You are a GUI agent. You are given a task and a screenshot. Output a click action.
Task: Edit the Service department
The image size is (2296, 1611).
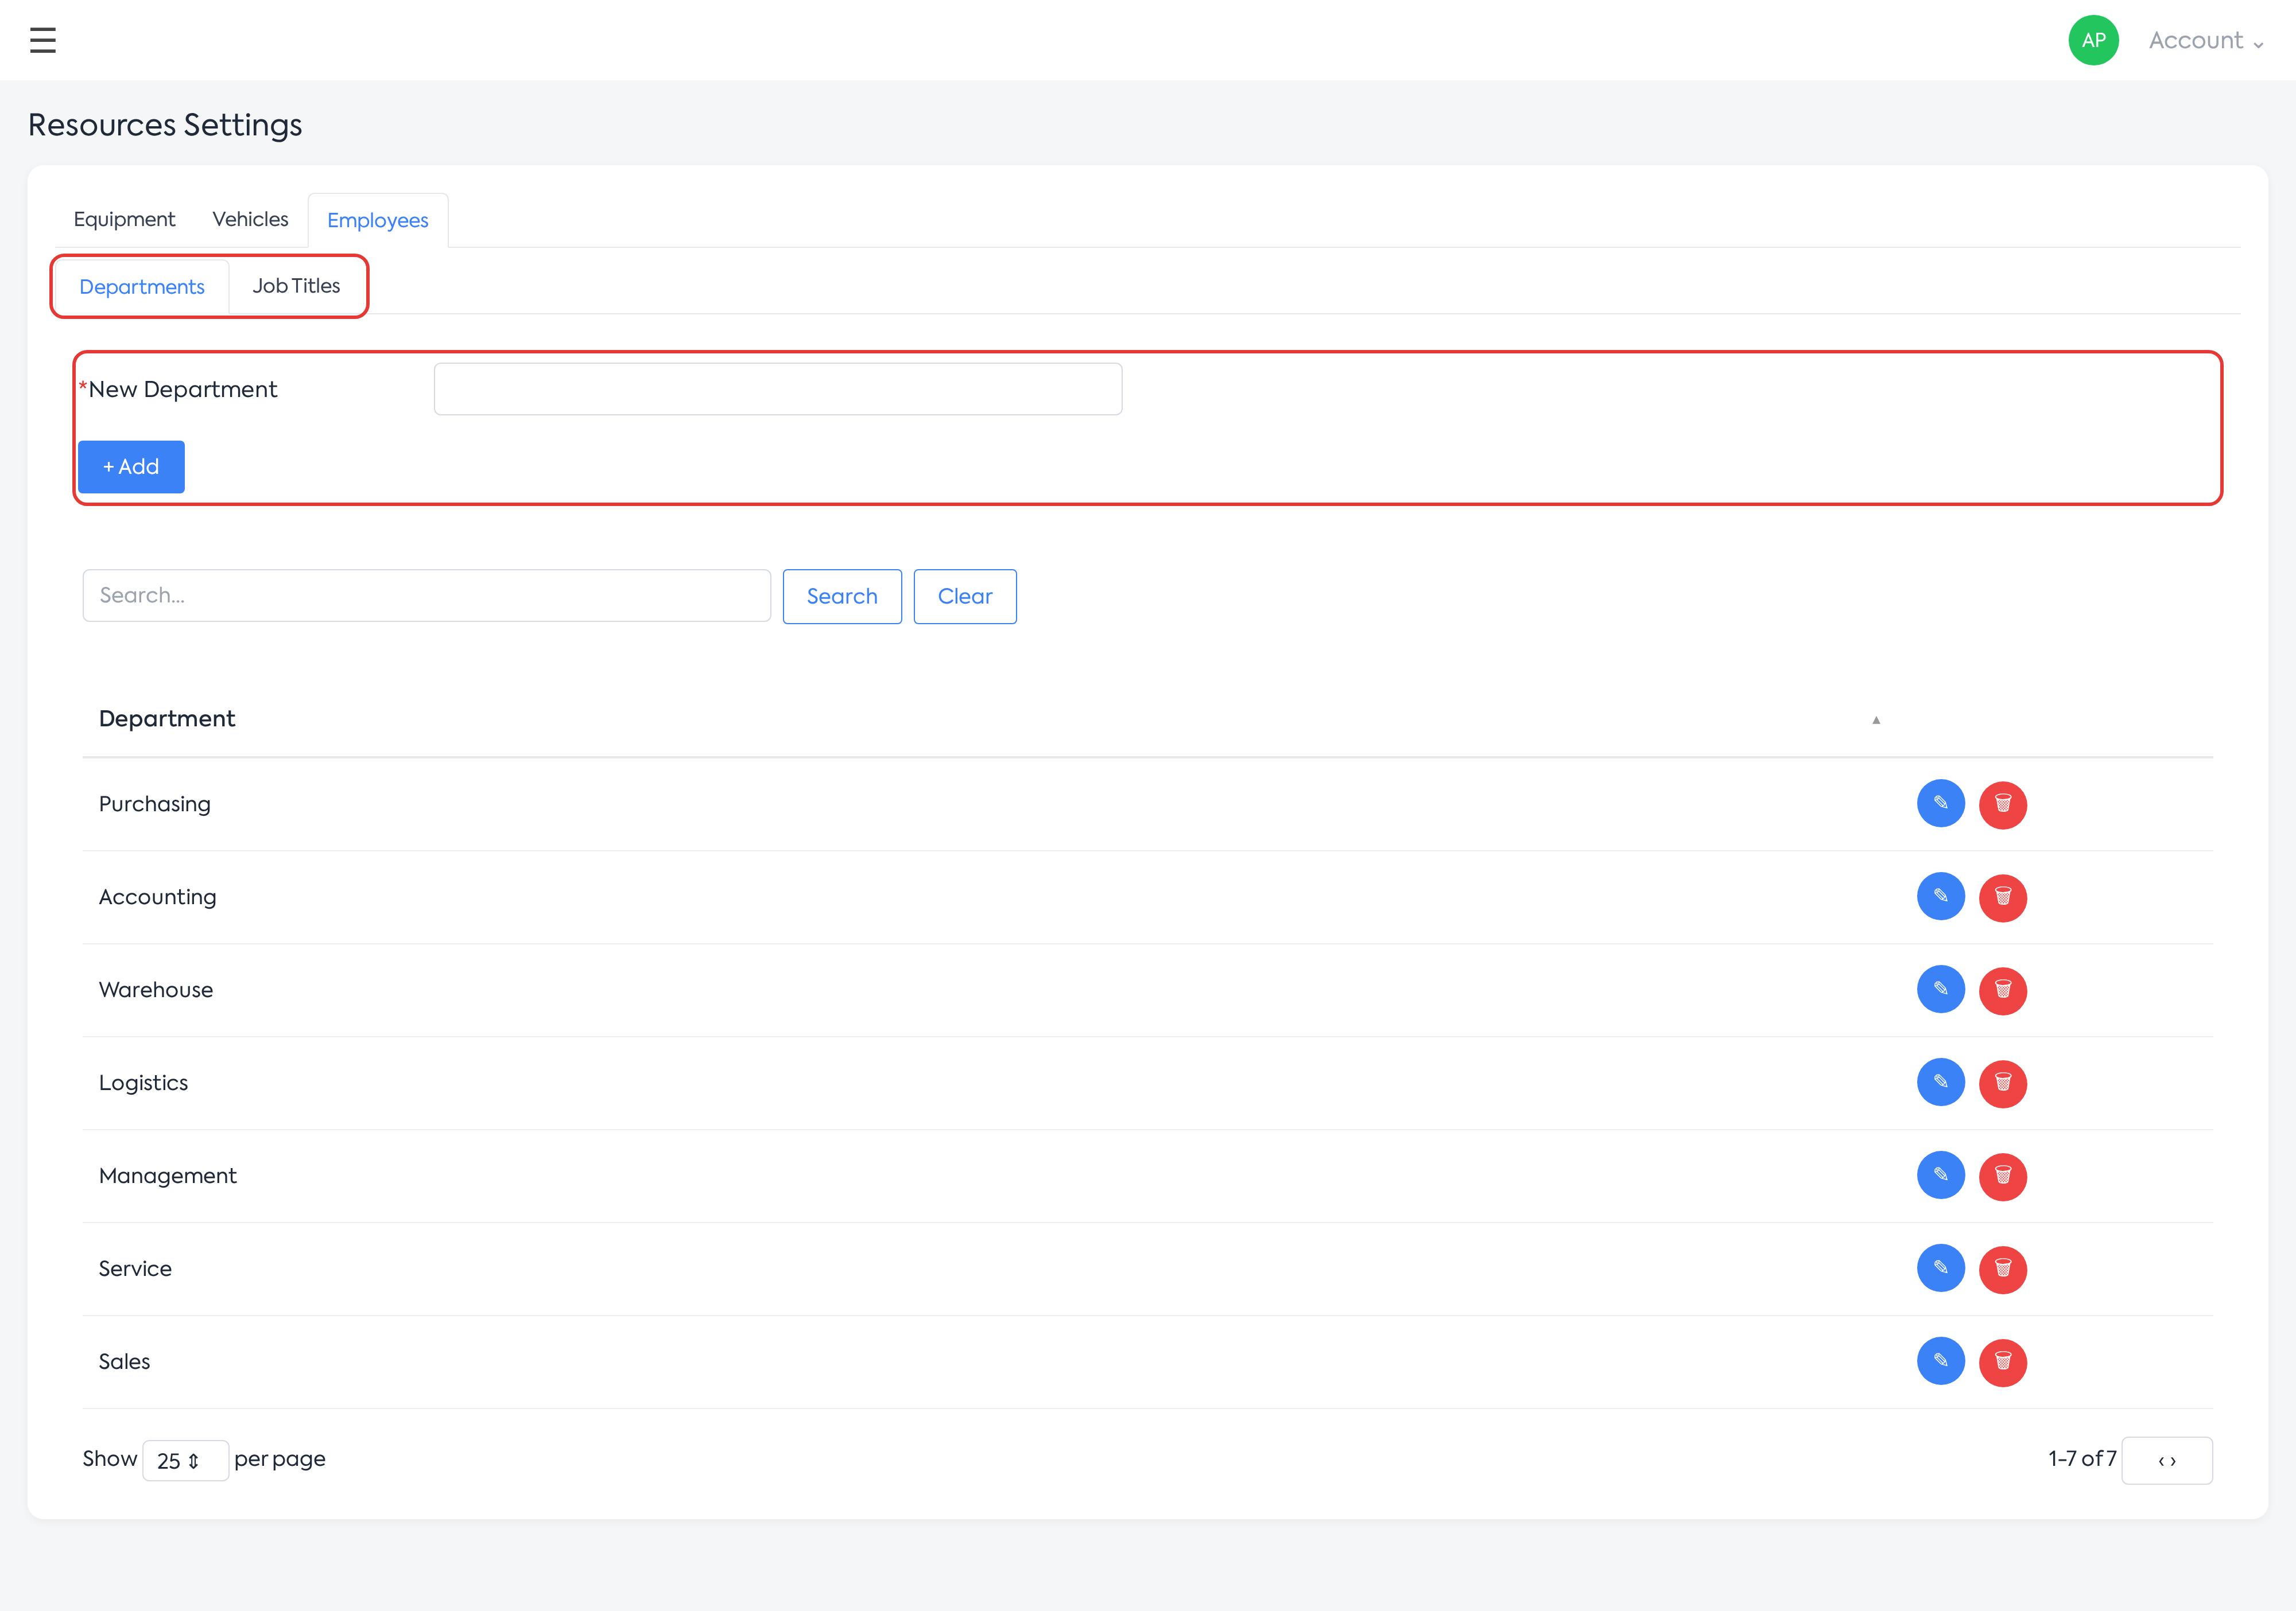click(x=1941, y=1268)
